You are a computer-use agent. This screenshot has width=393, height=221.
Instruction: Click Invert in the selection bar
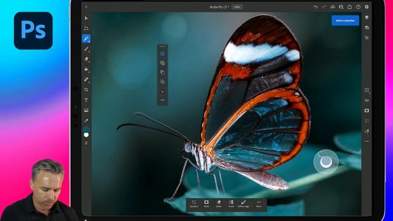pyautogui.click(x=231, y=204)
